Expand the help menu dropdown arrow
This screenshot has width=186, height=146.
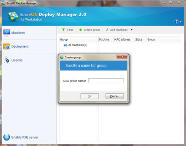180,21
